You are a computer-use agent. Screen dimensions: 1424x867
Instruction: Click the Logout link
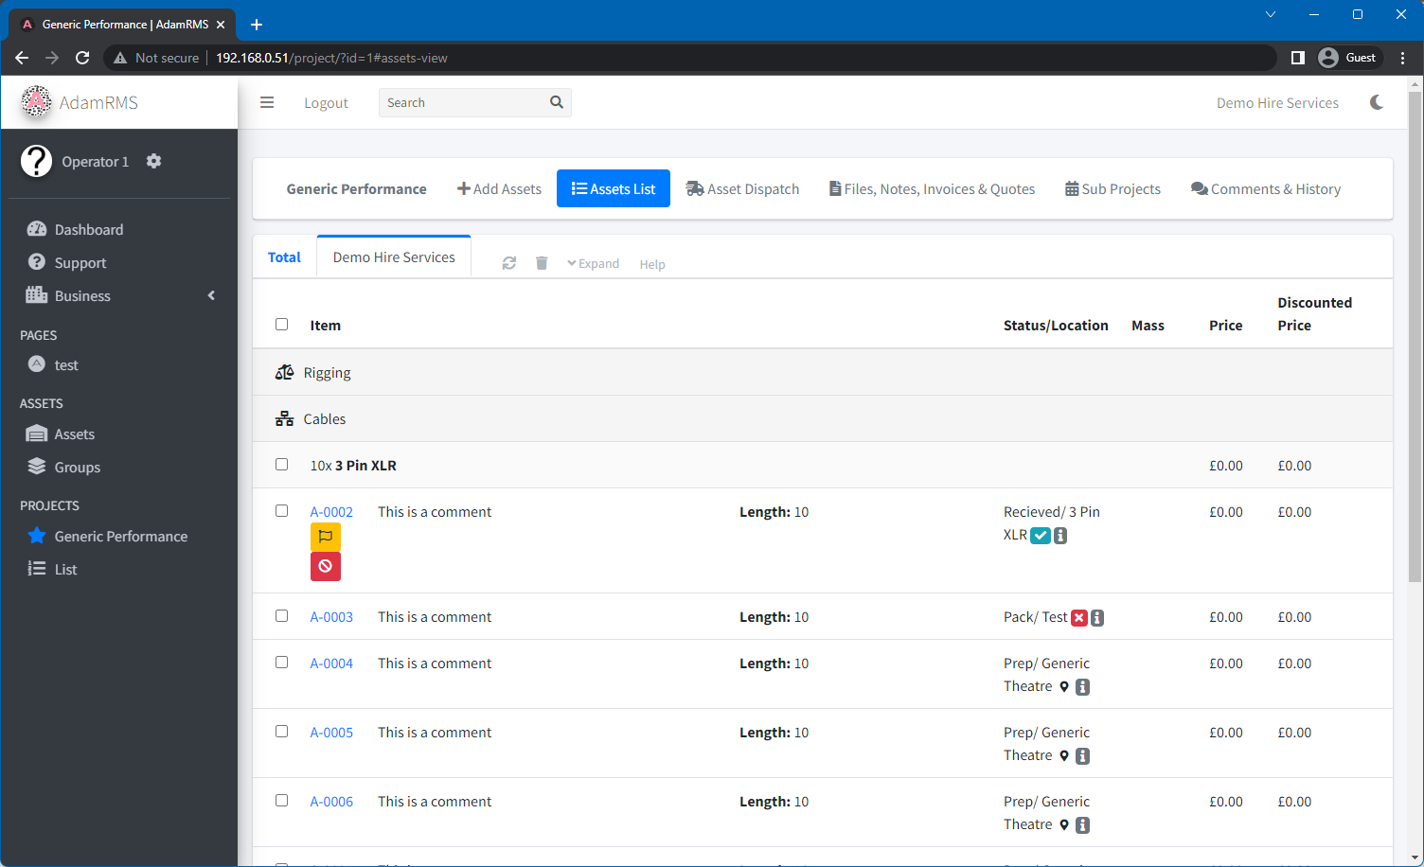(x=326, y=103)
